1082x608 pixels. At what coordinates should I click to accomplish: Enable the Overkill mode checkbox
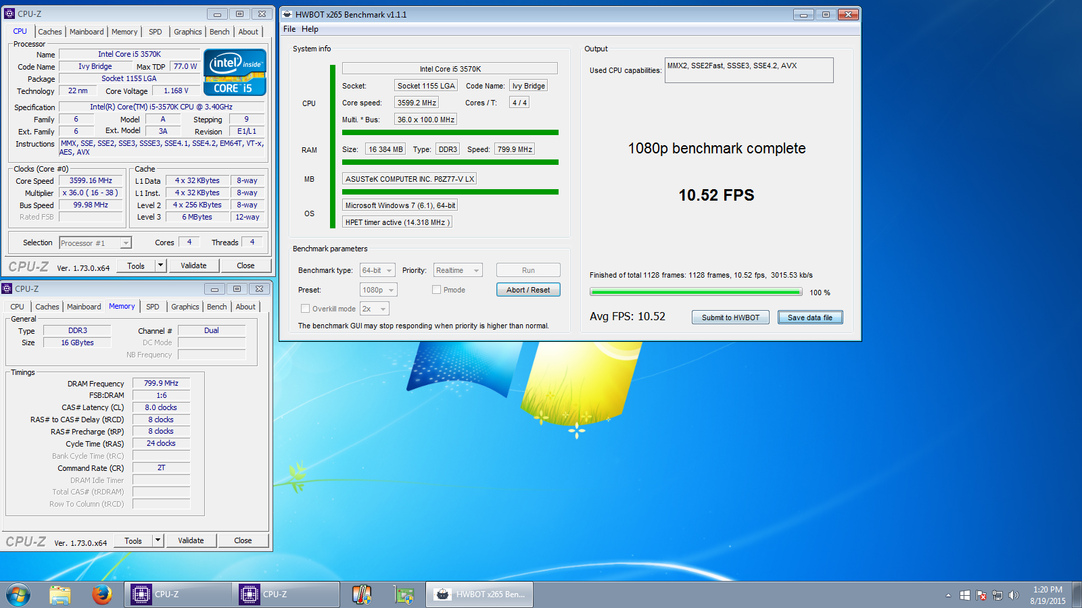[306, 309]
